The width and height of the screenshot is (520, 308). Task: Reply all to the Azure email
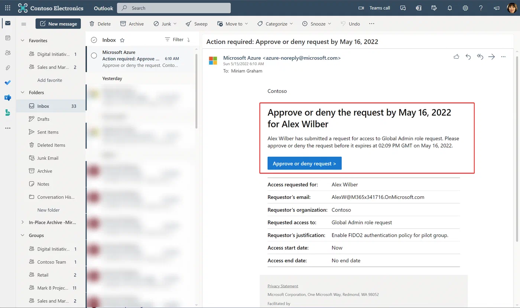pyautogui.click(x=480, y=57)
